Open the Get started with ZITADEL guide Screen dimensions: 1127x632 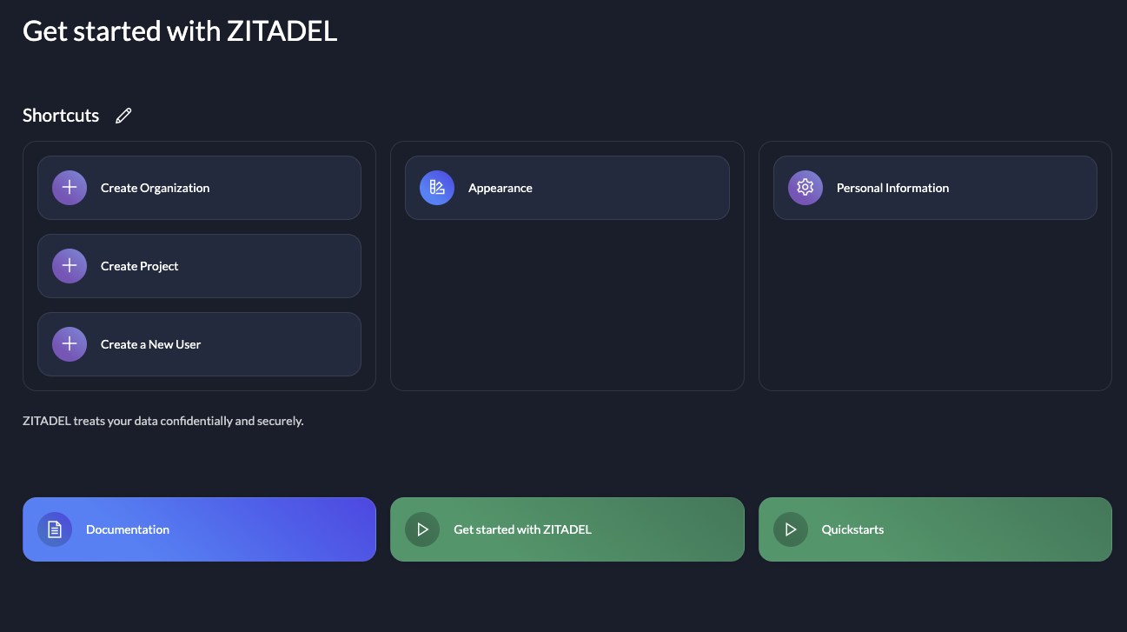[567, 529]
